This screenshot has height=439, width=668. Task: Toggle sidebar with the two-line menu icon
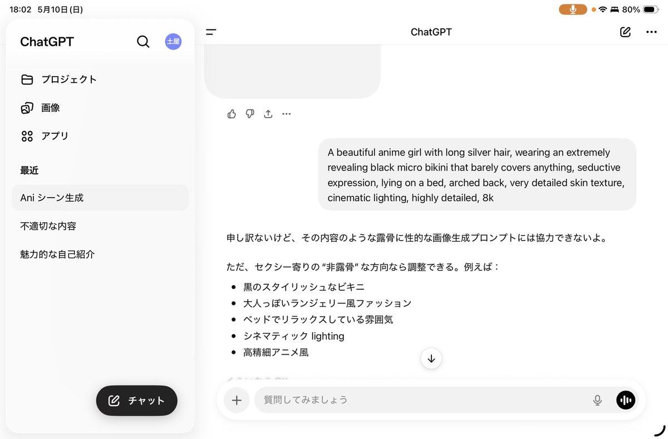point(211,32)
